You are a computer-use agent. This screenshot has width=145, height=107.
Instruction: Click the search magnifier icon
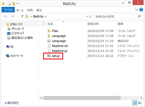[139, 16]
